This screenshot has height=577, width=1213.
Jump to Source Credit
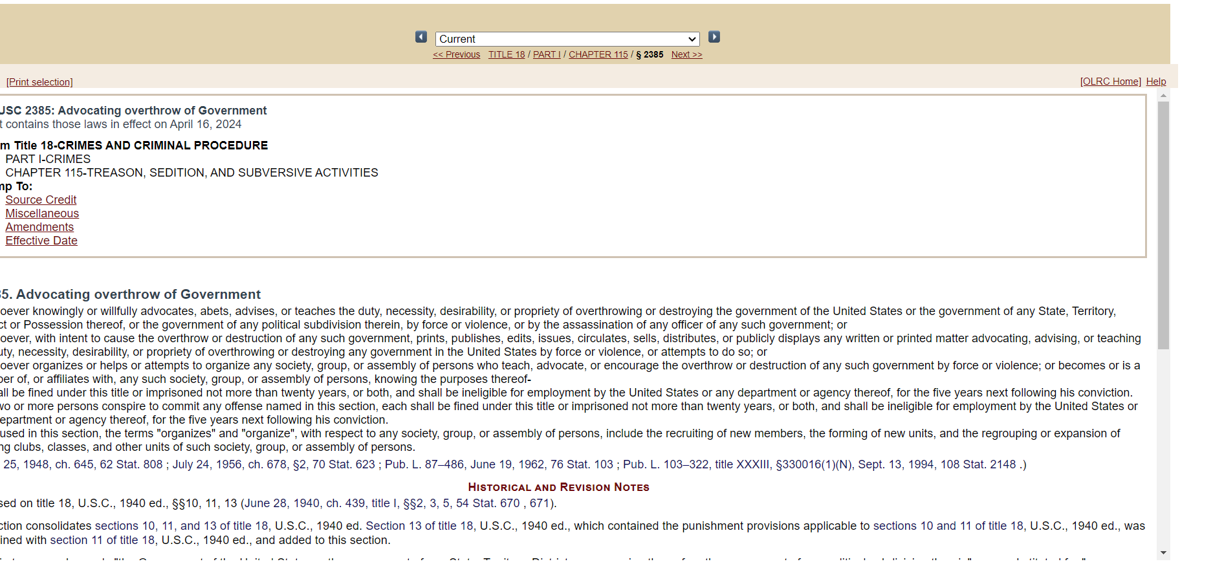(x=41, y=200)
